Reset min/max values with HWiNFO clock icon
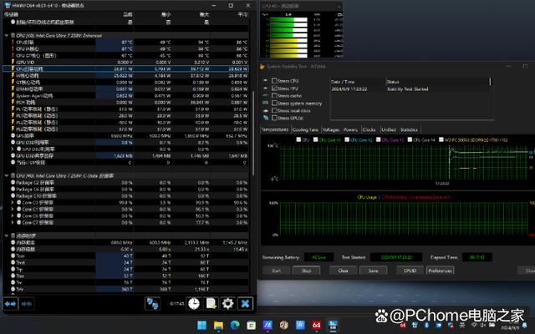The width and height of the screenshot is (535, 334). 194,303
